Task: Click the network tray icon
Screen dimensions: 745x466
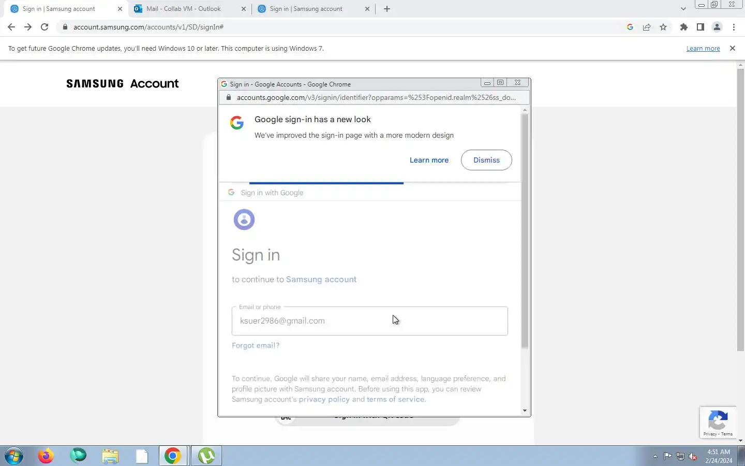Action: [680, 456]
